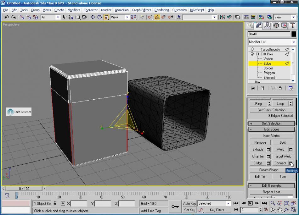This screenshot has width=299, height=215.
Task: Toggle the Selection Lock padlock
Action: [55, 203]
